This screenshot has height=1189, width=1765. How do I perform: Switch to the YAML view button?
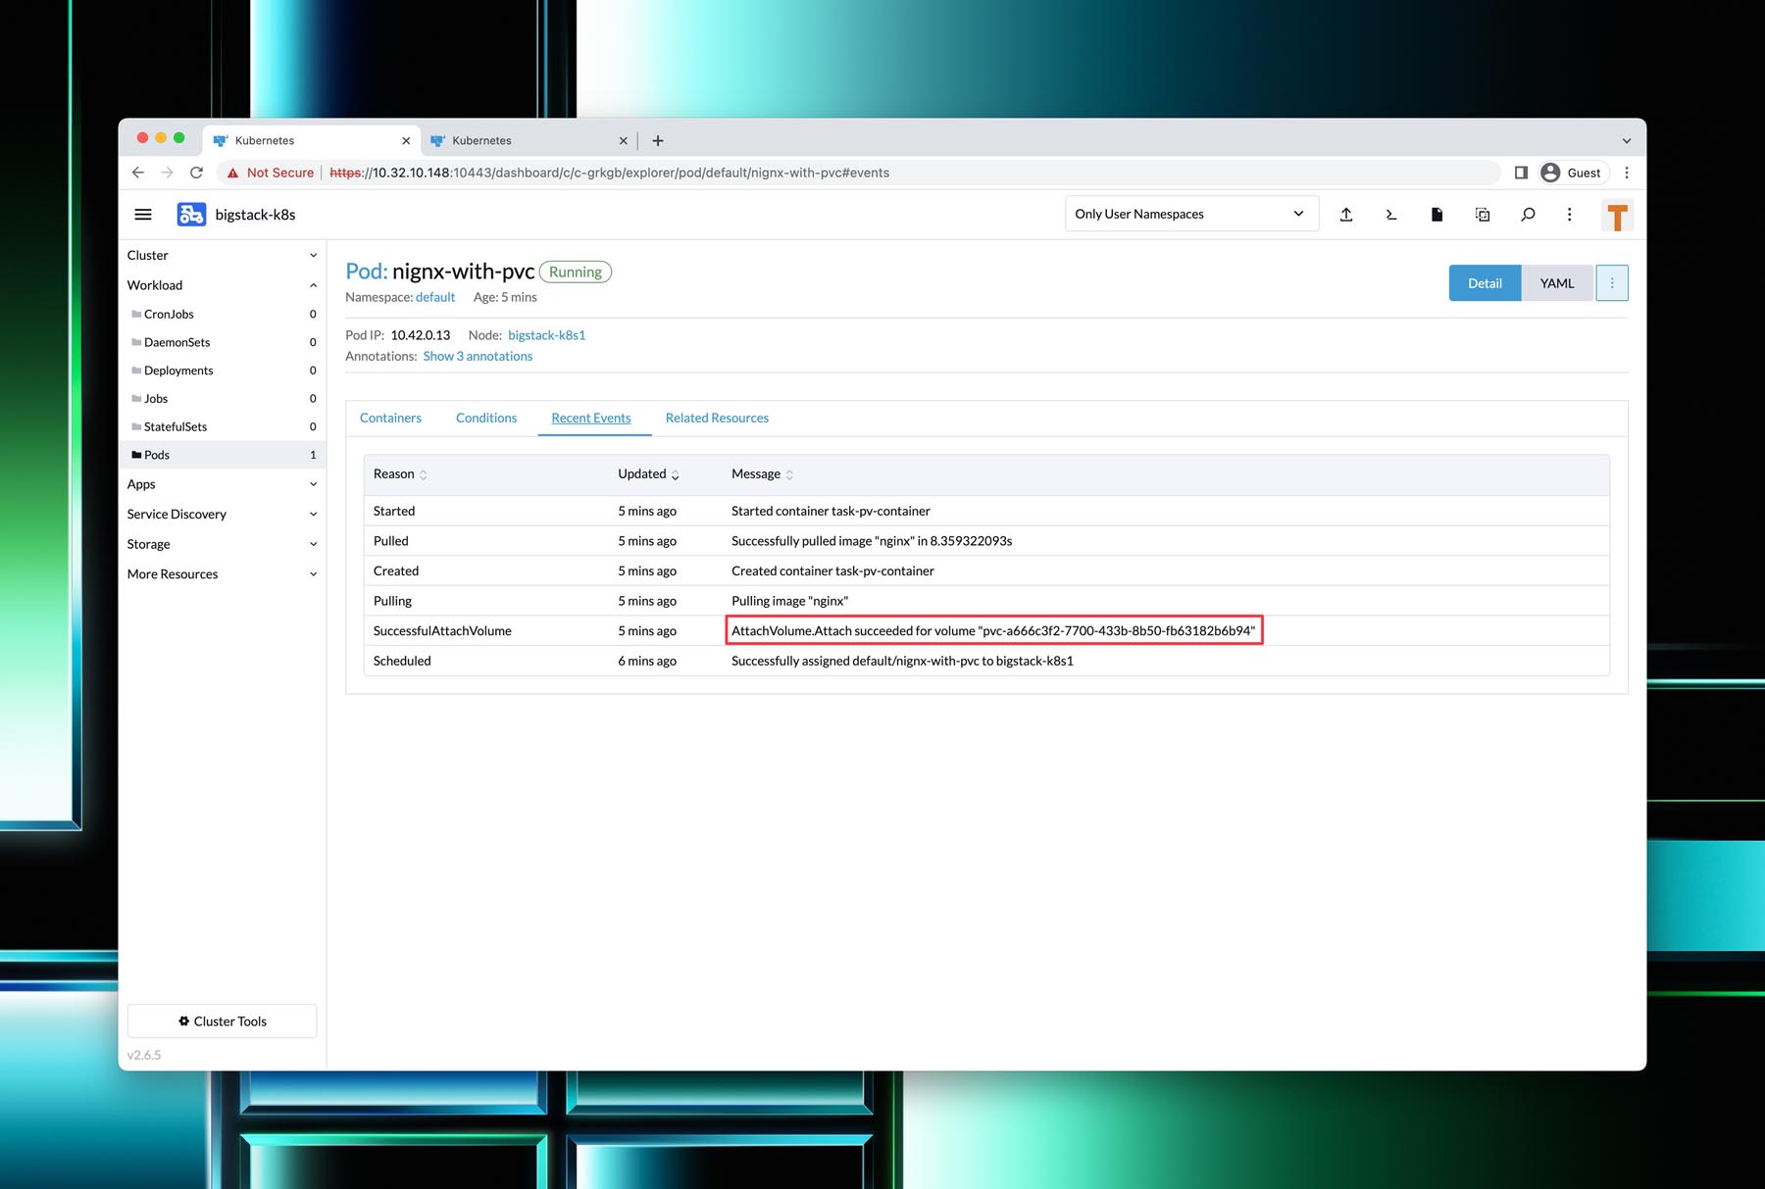click(x=1556, y=283)
